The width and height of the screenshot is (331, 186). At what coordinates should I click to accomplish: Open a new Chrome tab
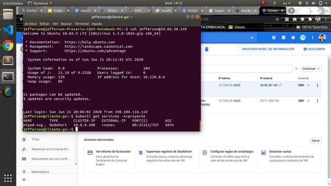pyautogui.click(x=291, y=10)
